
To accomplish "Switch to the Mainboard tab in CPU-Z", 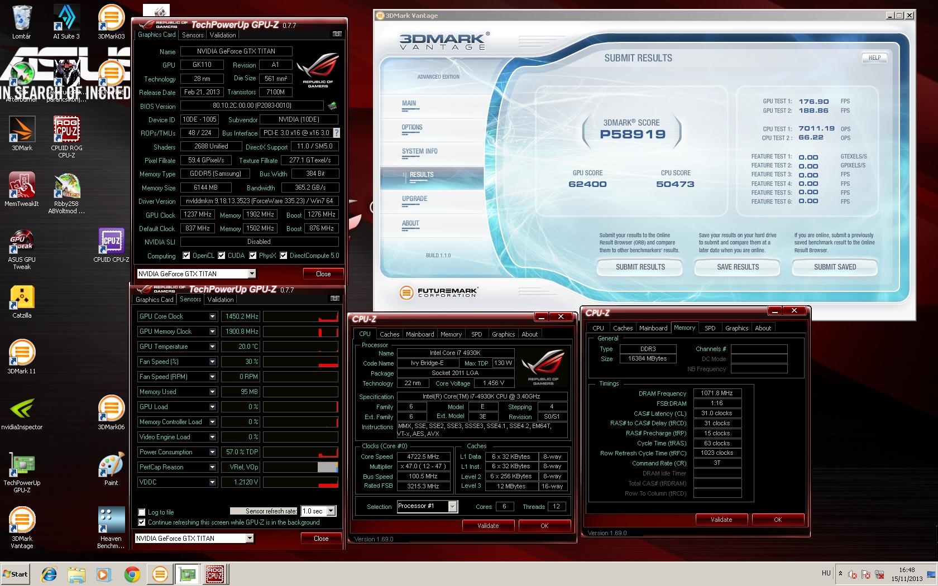I will (420, 334).
